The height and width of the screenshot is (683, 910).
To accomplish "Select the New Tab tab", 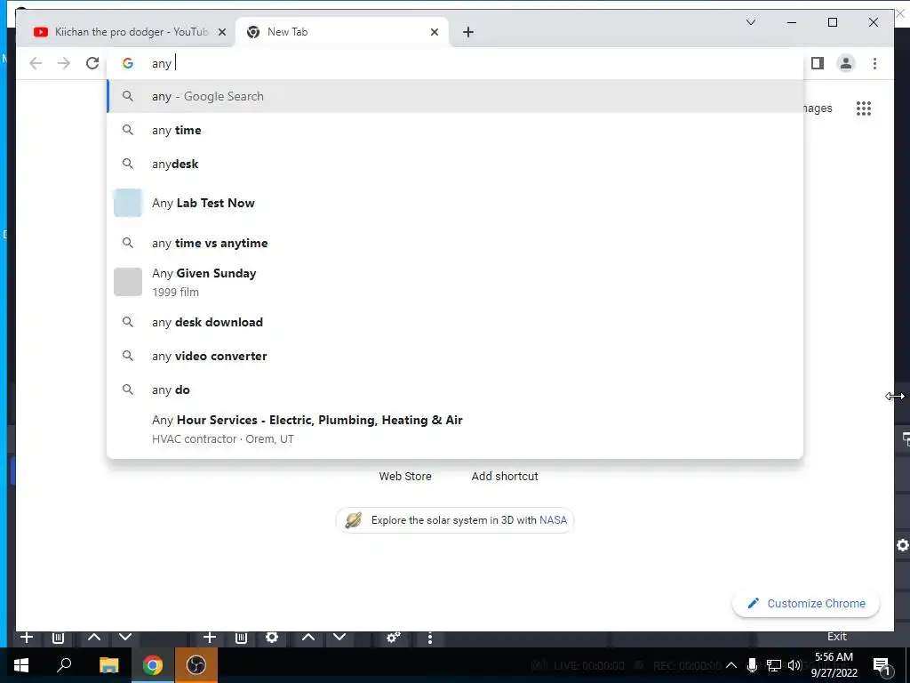I will (x=341, y=33).
